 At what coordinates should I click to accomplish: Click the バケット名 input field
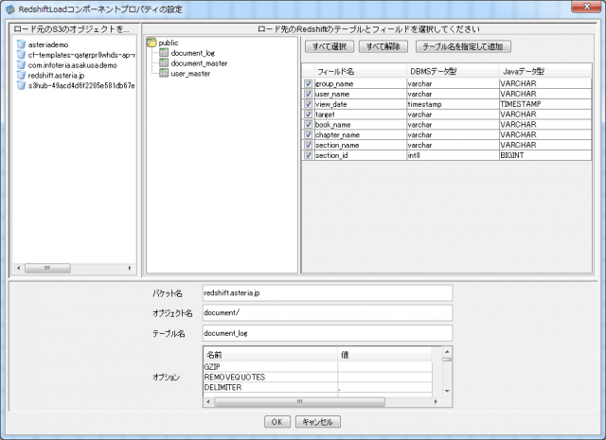coord(328,292)
